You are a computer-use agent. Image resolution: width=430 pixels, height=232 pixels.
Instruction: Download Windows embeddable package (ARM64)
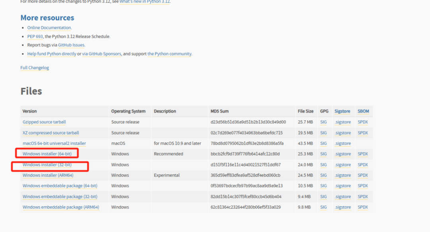pos(61,207)
